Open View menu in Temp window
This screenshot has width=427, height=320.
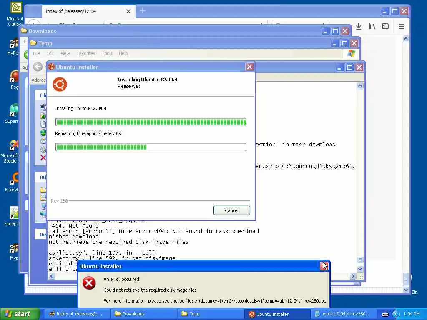65,53
